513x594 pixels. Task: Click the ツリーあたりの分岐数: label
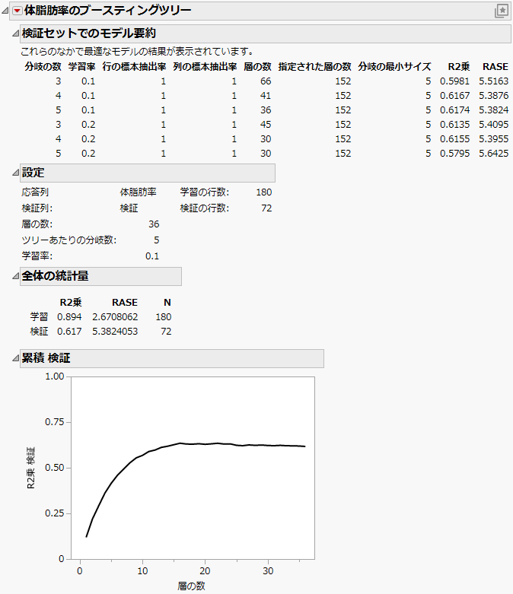pos(69,240)
